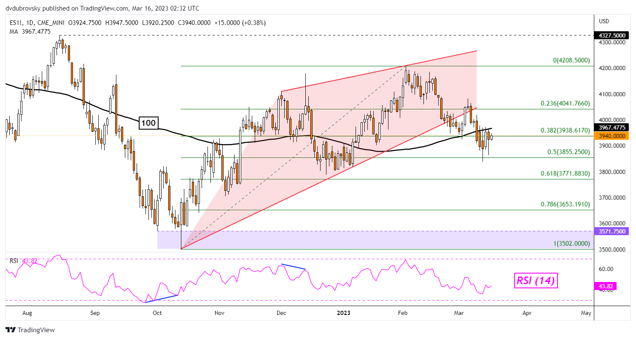Viewport: 636px width, 339px height.
Task: Click the Feb label on the time axis
Action: point(403,313)
